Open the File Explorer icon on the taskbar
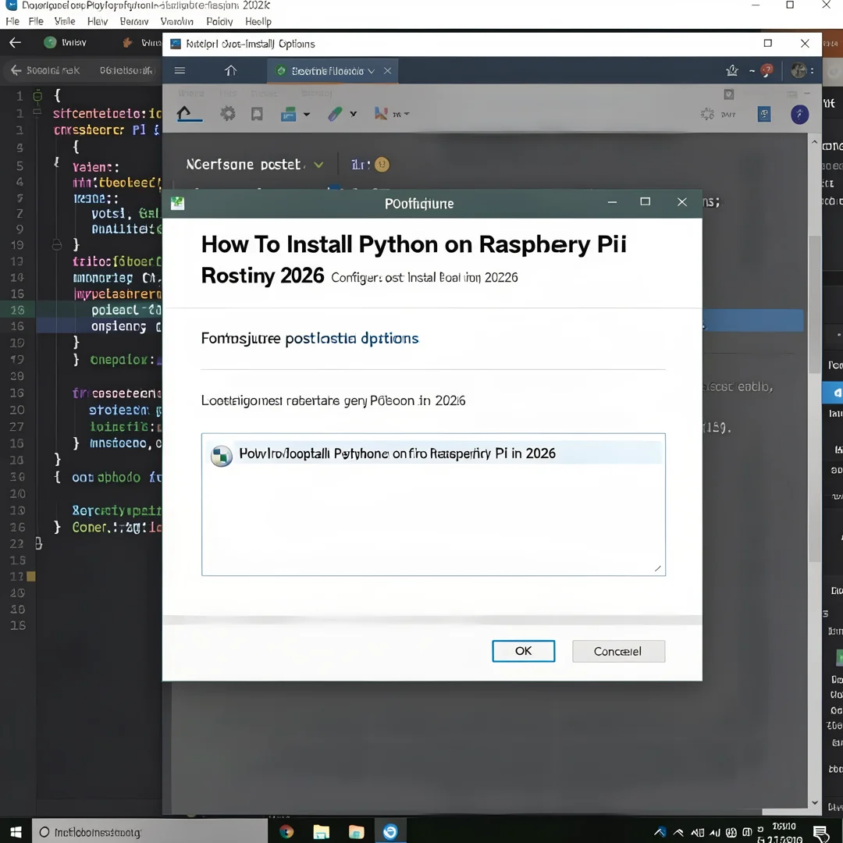The image size is (843, 843). pos(322,832)
